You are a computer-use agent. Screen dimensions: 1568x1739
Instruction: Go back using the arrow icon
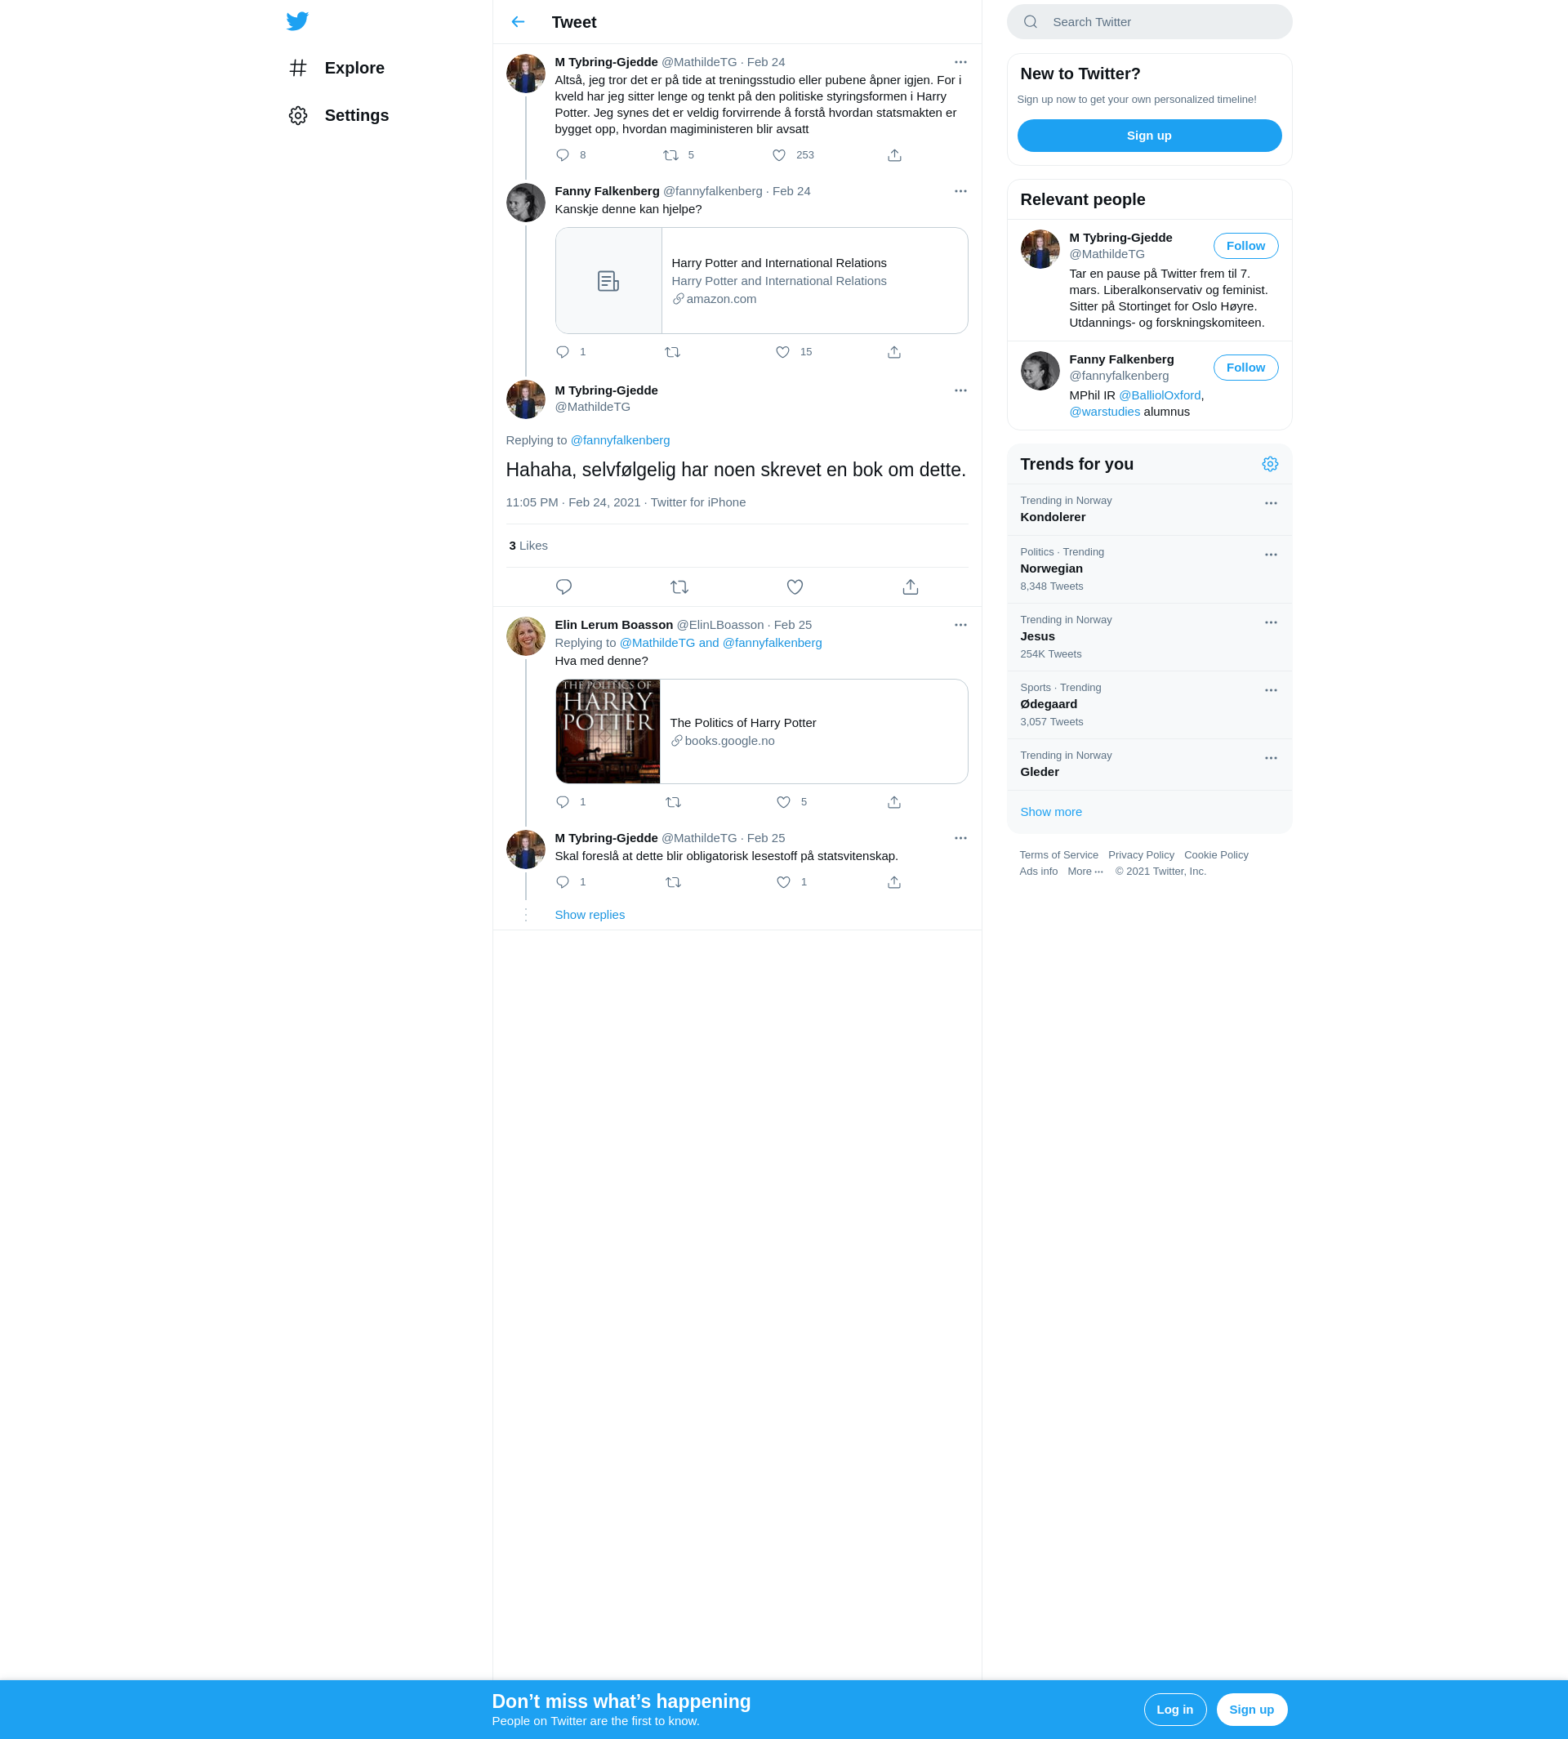click(518, 21)
